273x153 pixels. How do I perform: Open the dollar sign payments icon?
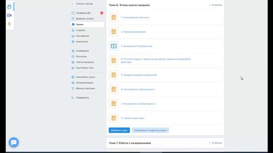point(9,24)
